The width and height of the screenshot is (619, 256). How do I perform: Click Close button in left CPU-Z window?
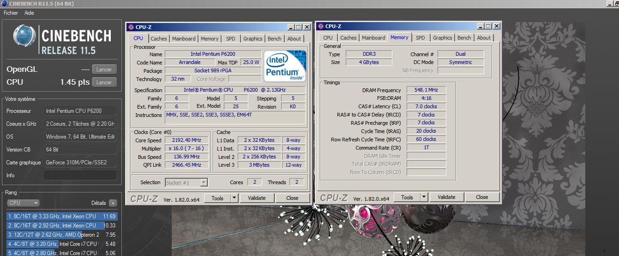tap(292, 198)
